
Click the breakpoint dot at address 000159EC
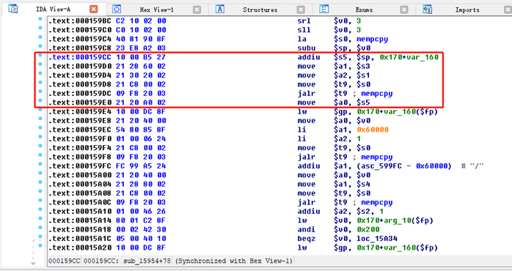[x=40, y=128]
